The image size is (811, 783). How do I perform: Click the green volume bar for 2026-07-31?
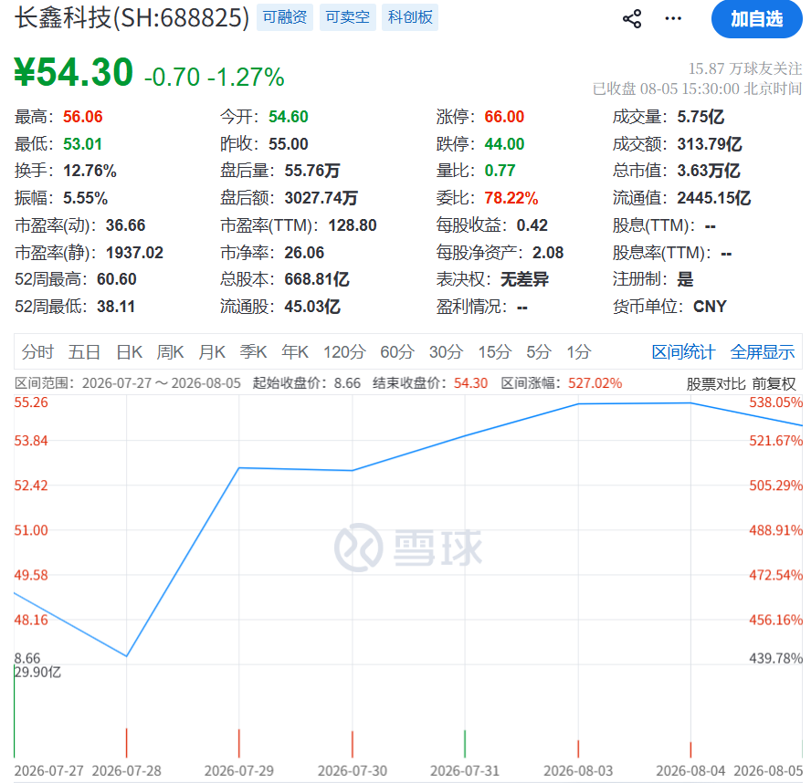(465, 744)
